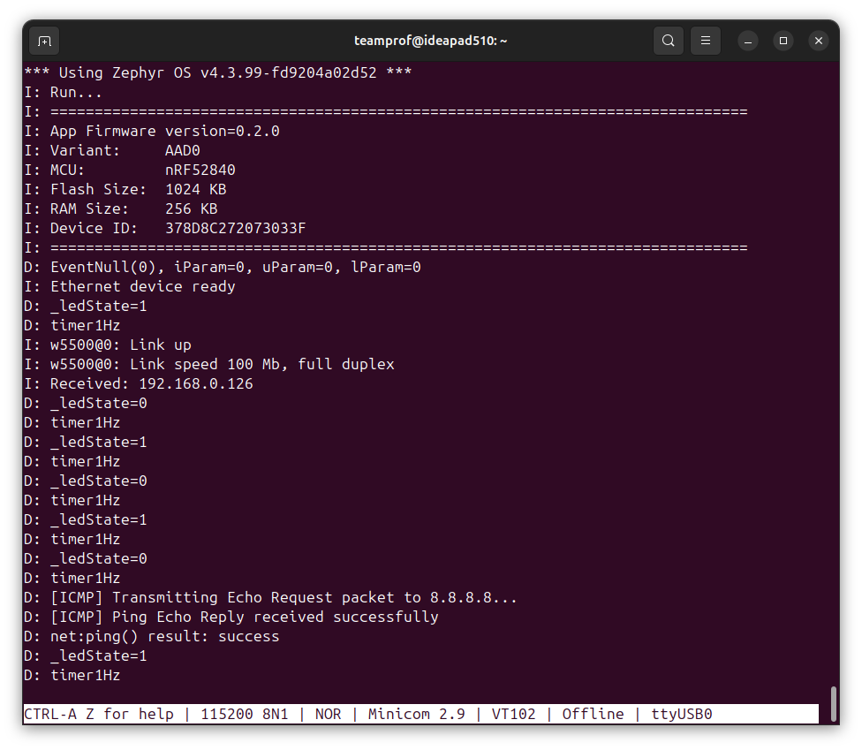
Task: Open the terminal search tool
Action: pos(668,41)
